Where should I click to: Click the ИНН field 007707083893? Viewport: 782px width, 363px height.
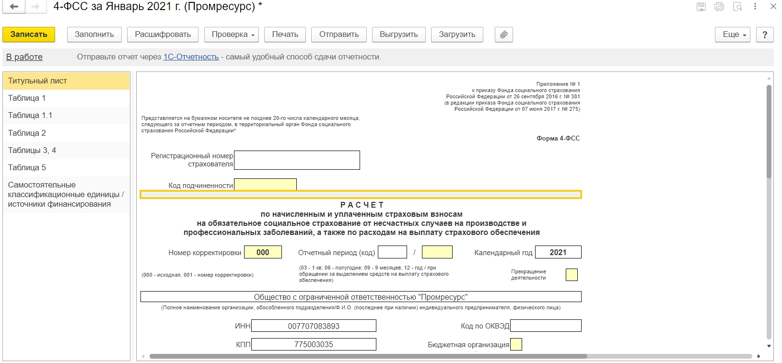(x=314, y=326)
